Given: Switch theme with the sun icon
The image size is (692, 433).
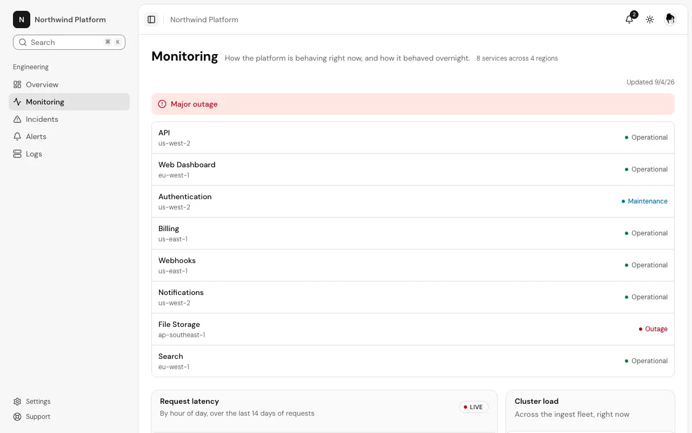Looking at the screenshot, I should 650,19.
